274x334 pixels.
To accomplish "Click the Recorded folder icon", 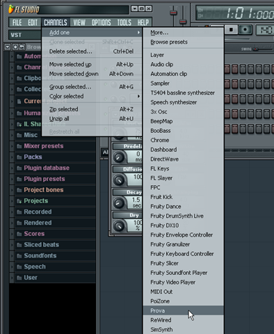I will [19, 212].
